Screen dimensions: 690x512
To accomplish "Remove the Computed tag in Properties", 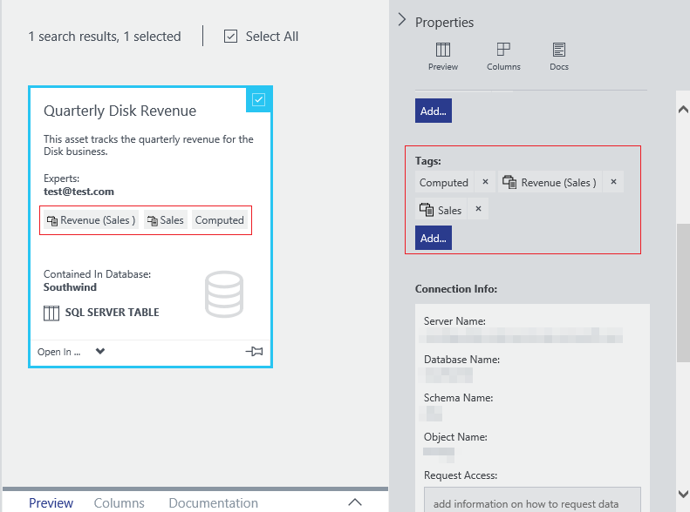I will point(485,182).
